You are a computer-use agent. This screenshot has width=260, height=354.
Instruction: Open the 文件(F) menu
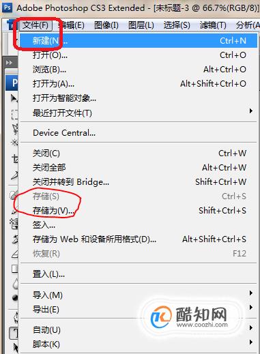coord(35,25)
